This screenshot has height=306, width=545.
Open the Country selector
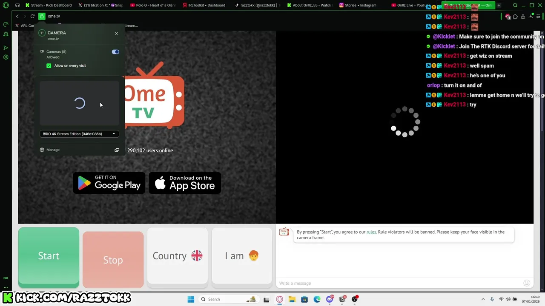pyautogui.click(x=178, y=256)
